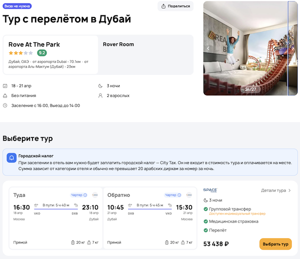Click the airline logo in the Туда card
This screenshot has width=300, height=259.
95,195
